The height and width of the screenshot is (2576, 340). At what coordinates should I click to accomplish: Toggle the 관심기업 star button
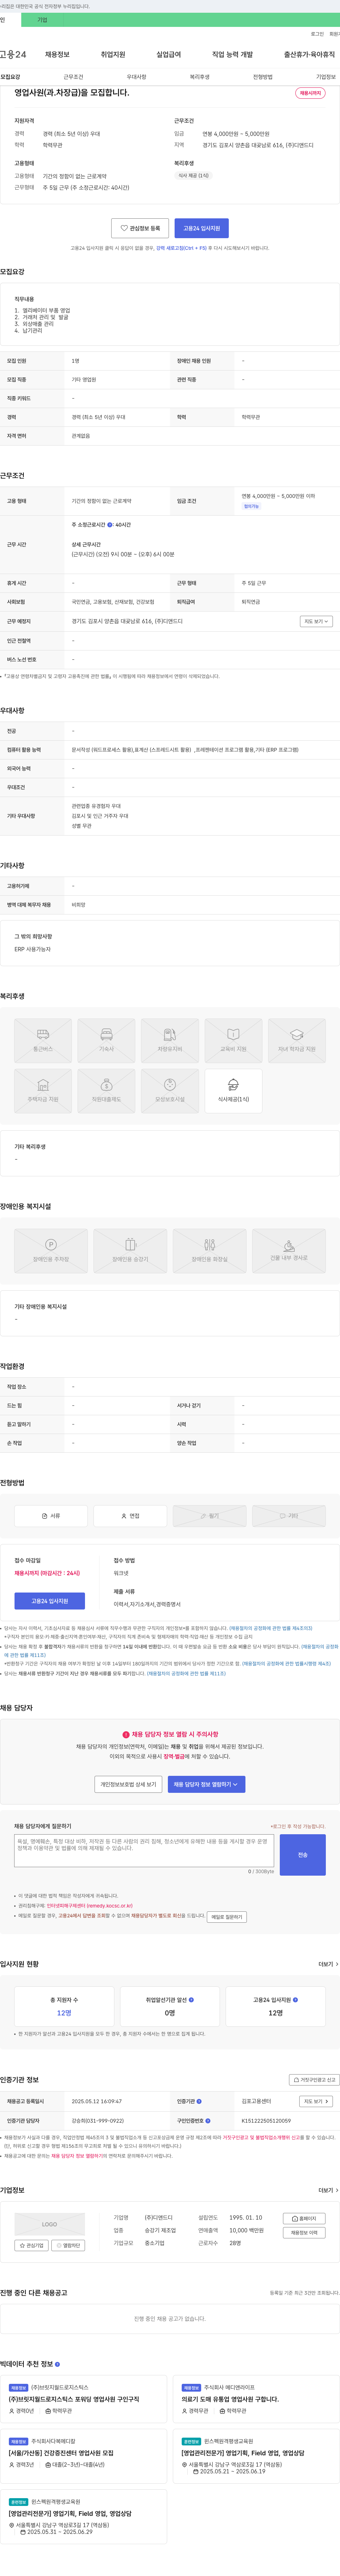tap(31, 2245)
